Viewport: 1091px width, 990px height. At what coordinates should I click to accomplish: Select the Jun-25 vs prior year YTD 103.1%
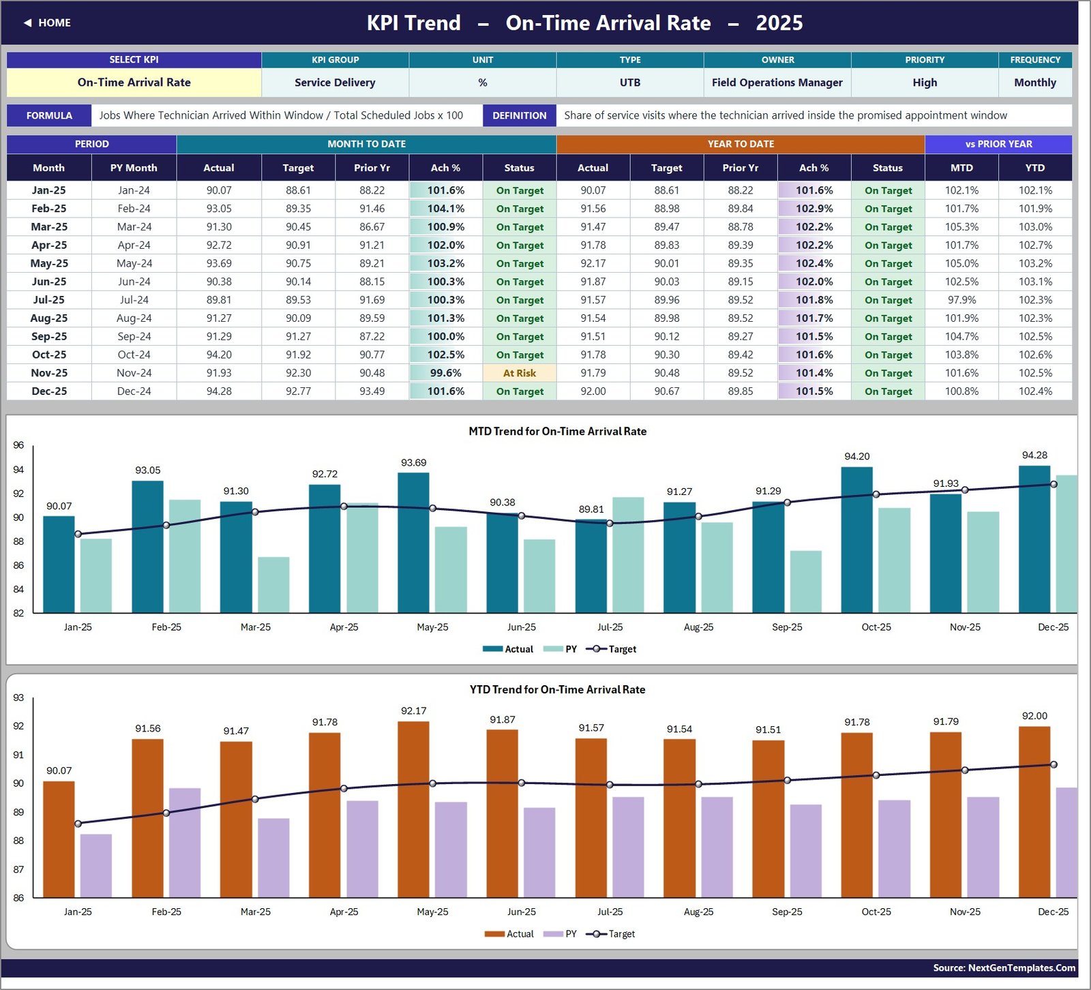click(x=1035, y=282)
